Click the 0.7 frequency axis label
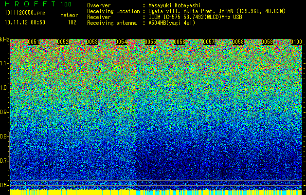The height and width of the screenshot is (195, 306). pyautogui.click(x=4, y=161)
